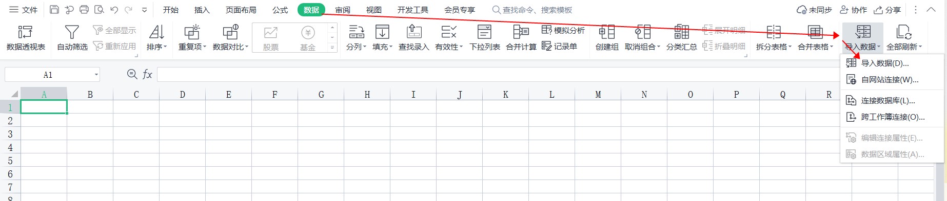Switch to the 视图 tab
Screen dimensions: 947x201
tap(374, 10)
